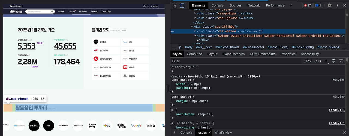Toggle the computed styles sidebar icon
This screenshot has height=136, width=349.
point(341,61)
